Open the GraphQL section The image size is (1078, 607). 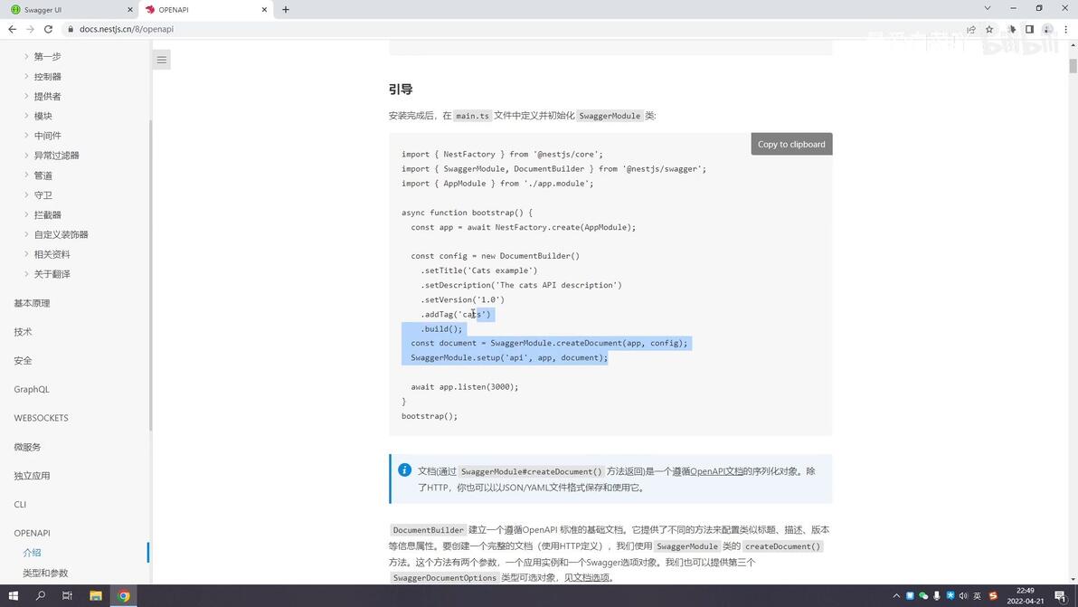point(32,389)
